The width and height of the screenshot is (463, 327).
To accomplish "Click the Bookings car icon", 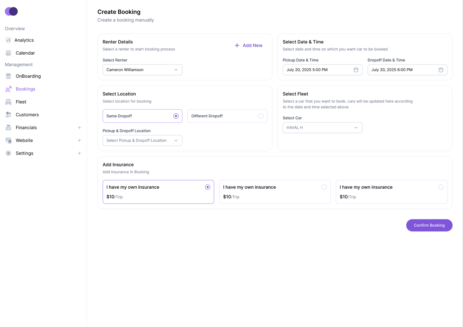I will pyautogui.click(x=8, y=89).
